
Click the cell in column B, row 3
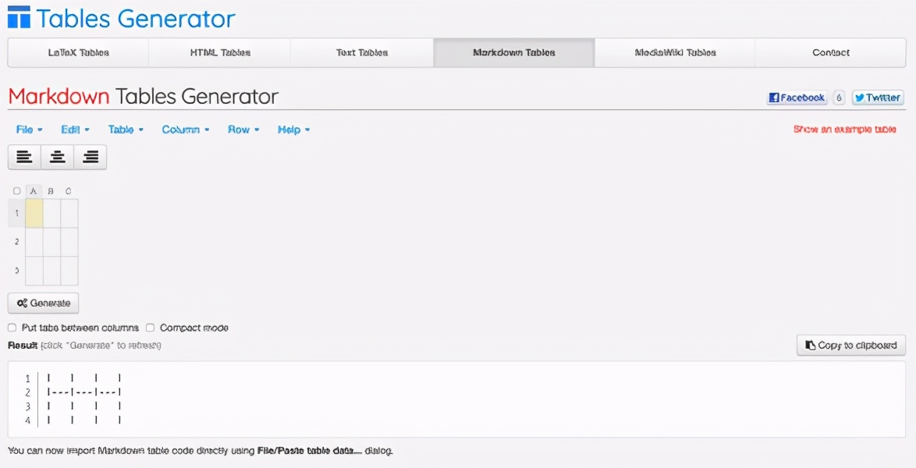[x=51, y=271]
